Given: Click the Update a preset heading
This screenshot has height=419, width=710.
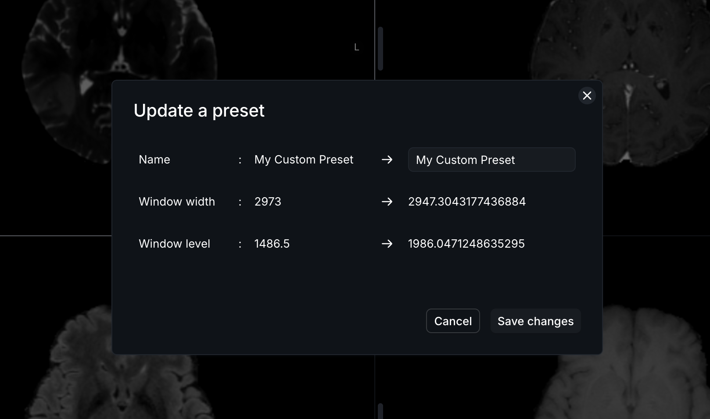Looking at the screenshot, I should click(x=199, y=110).
